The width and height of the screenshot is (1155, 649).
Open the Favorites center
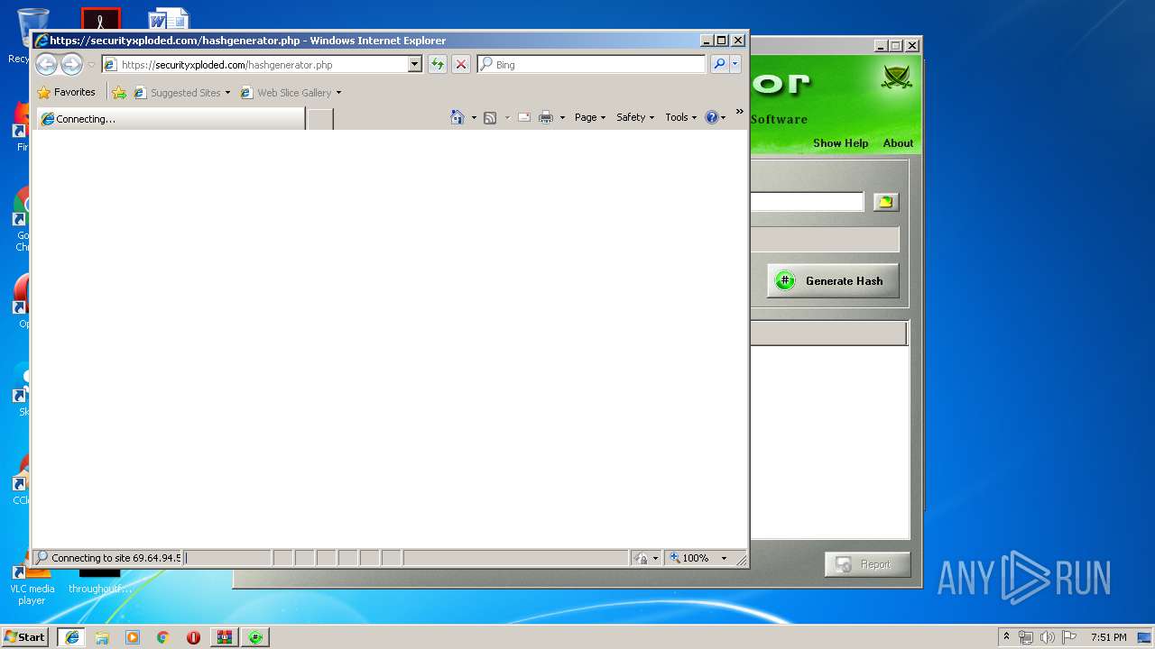(x=66, y=92)
